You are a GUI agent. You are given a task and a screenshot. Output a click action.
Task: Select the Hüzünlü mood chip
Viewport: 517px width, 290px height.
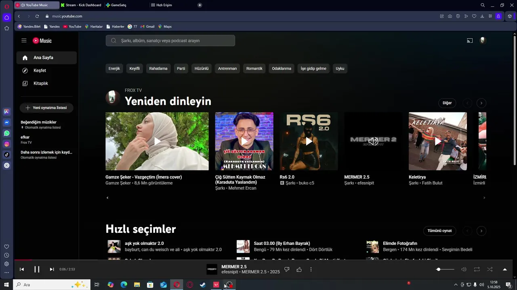point(202,68)
